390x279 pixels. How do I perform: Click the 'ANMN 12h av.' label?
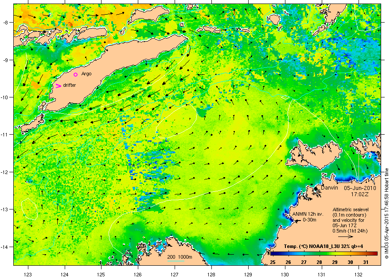[308, 214]
